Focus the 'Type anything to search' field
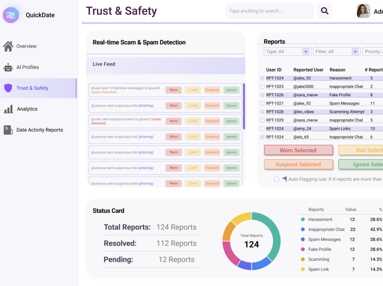This screenshot has width=383, height=286. [269, 11]
